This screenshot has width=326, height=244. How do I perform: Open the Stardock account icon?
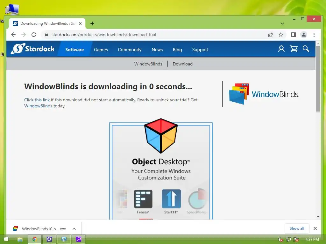(281, 49)
